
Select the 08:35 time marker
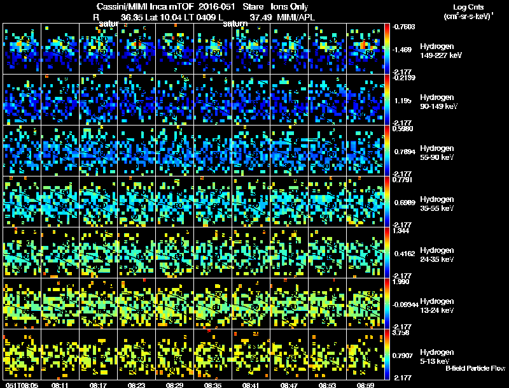click(x=213, y=384)
